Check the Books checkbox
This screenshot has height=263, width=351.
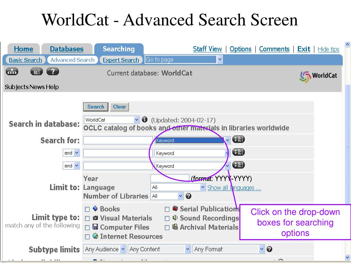pyautogui.click(x=87, y=209)
